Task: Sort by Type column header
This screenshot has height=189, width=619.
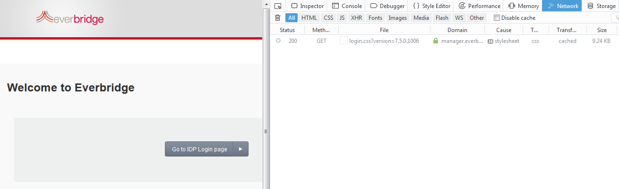Action: (534, 30)
